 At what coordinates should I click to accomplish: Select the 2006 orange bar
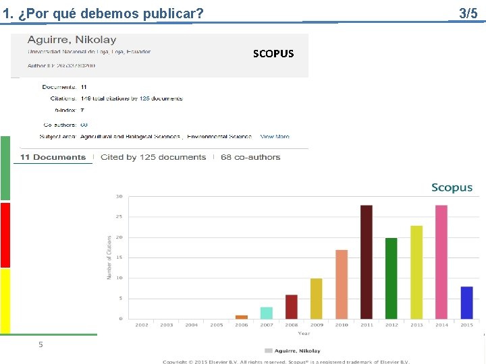(x=242, y=317)
